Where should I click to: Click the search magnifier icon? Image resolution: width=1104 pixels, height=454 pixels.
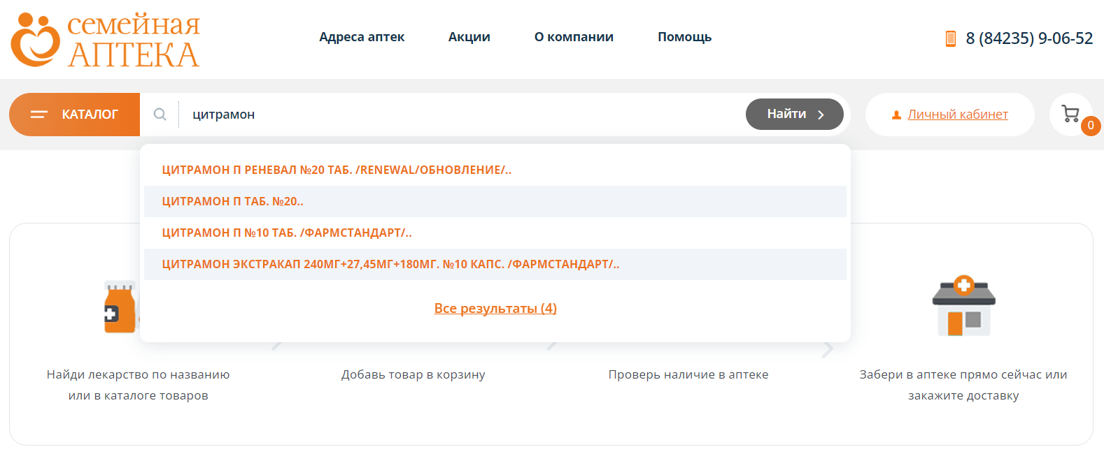click(x=160, y=115)
